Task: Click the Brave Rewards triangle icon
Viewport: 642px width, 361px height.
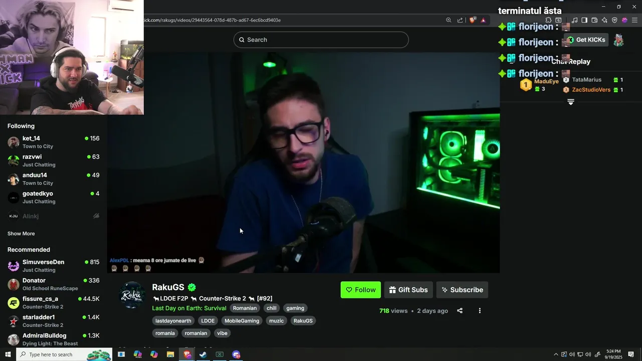Action: point(484,20)
